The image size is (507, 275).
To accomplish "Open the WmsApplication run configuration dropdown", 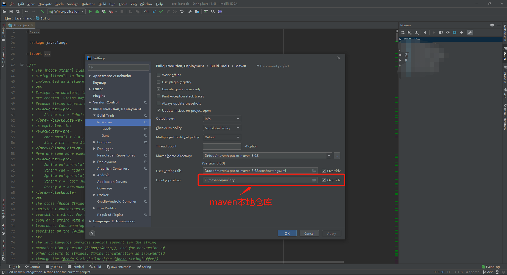I will click(x=67, y=11).
